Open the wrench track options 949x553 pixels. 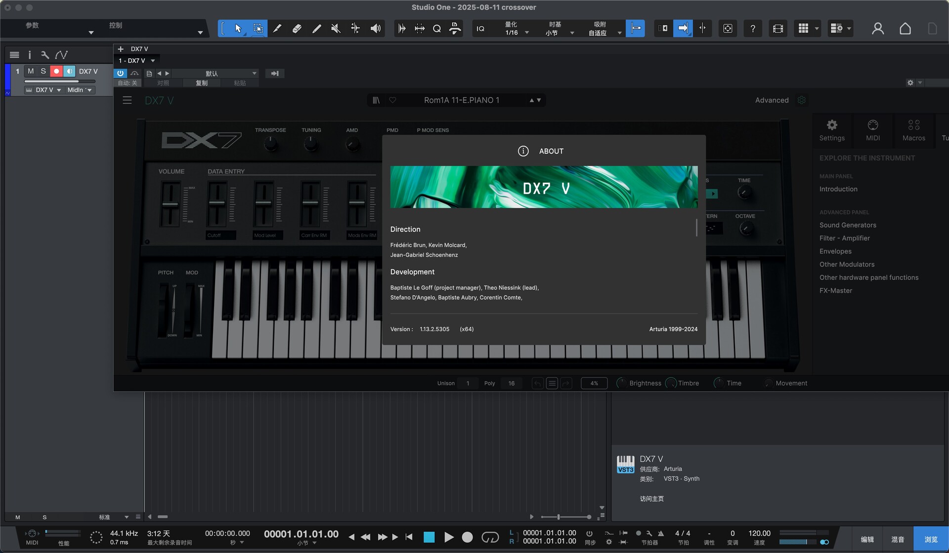point(44,55)
